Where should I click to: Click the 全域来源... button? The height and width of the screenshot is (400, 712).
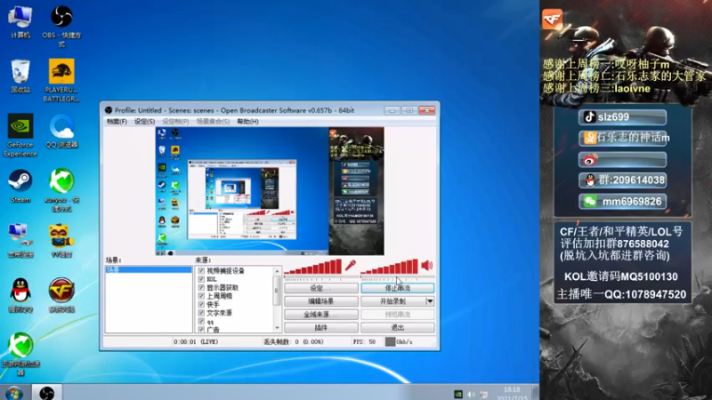pyautogui.click(x=321, y=315)
